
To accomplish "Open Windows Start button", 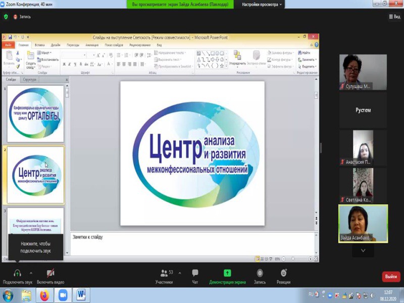I will click(8, 295).
